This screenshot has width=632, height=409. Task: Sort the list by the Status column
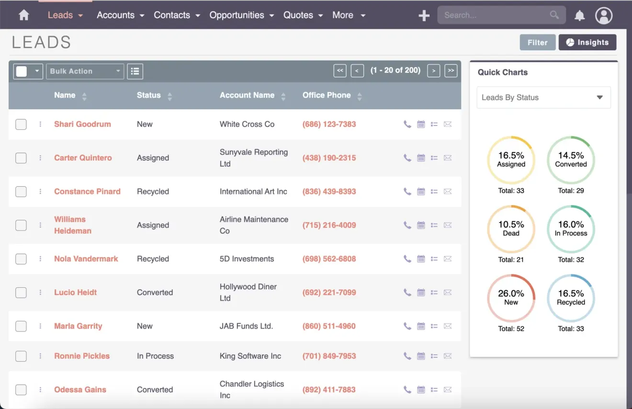pyautogui.click(x=148, y=95)
